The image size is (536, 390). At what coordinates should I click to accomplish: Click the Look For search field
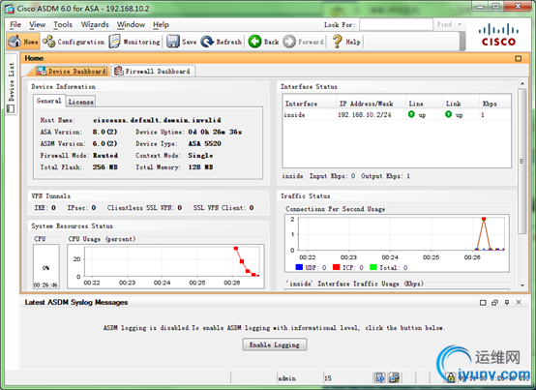[396, 24]
